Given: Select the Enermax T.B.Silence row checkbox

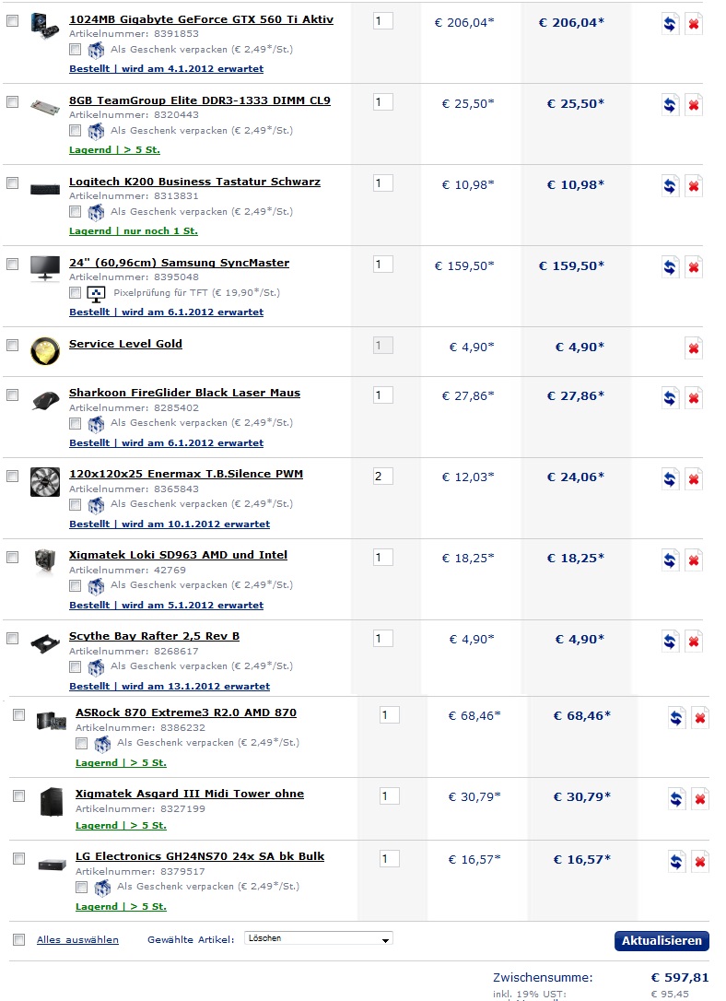Looking at the screenshot, I should [x=12, y=476].
